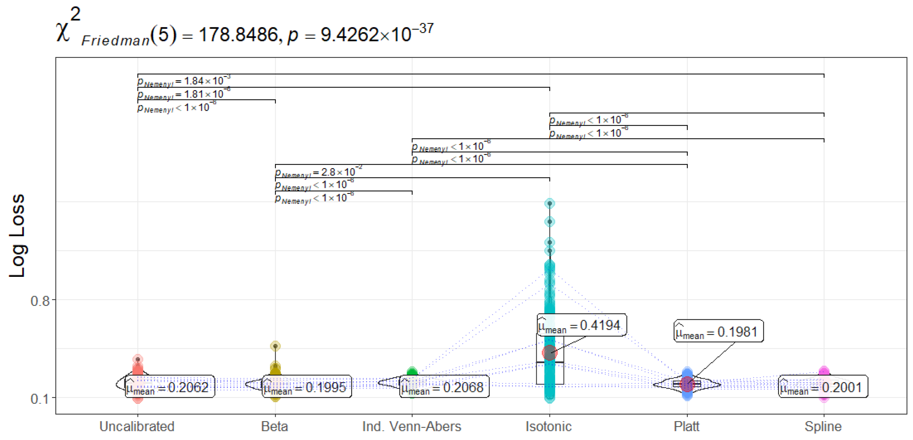Image resolution: width=913 pixels, height=440 pixels.
Task: Click the Platt mean label 0.1981
Action: click(x=718, y=331)
